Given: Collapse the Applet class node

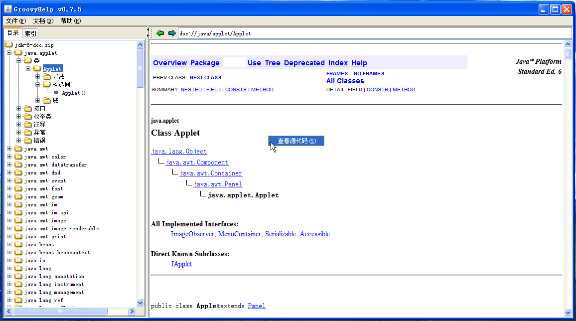Looking at the screenshot, I should 28,69.
